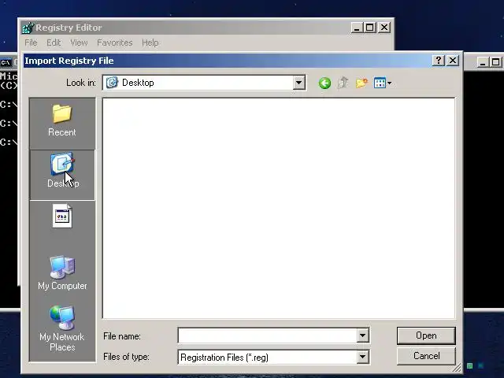Click the Open button
Screen dimensions: 504x378
(426, 335)
